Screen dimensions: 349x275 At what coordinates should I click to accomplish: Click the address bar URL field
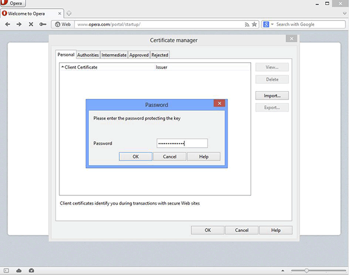(159, 24)
